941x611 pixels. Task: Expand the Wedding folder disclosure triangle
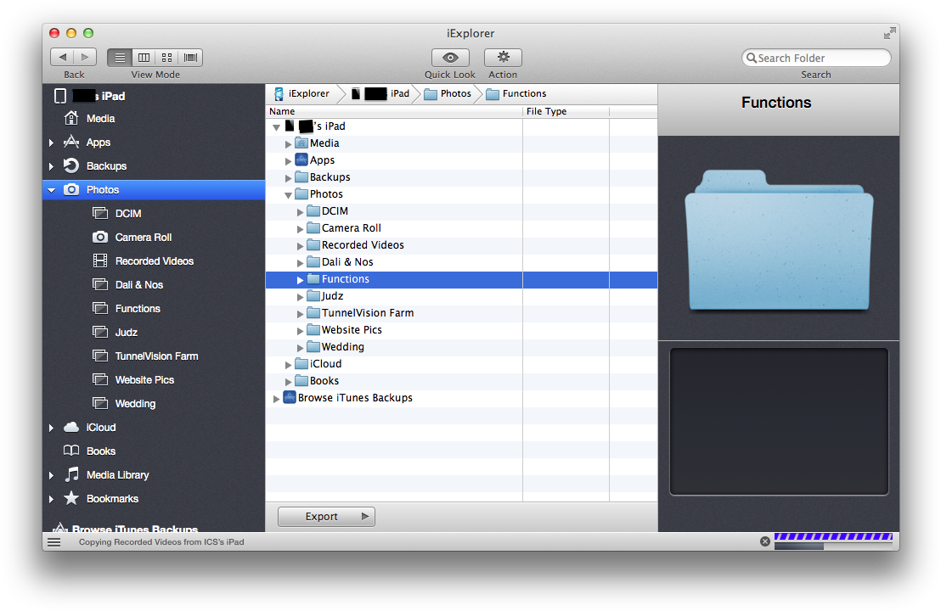(x=300, y=346)
